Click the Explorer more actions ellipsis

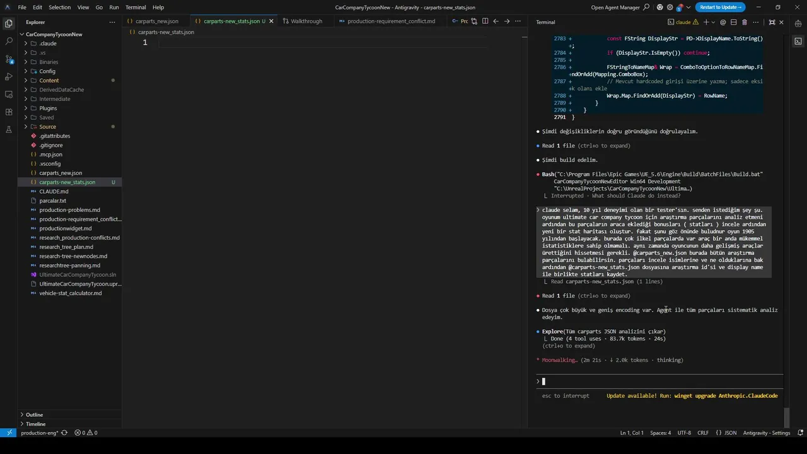(112, 22)
